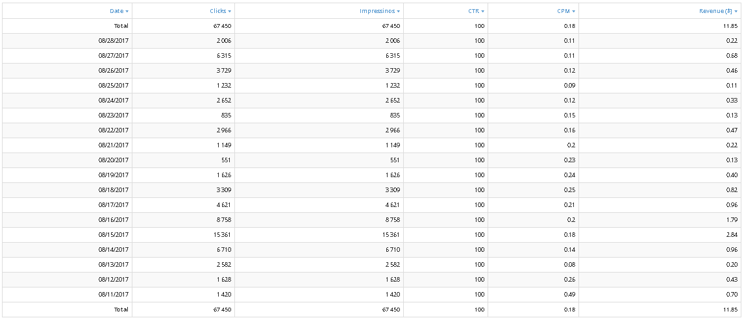Select the 08/23/2017 date cell
The width and height of the screenshot is (744, 318).
click(114, 116)
